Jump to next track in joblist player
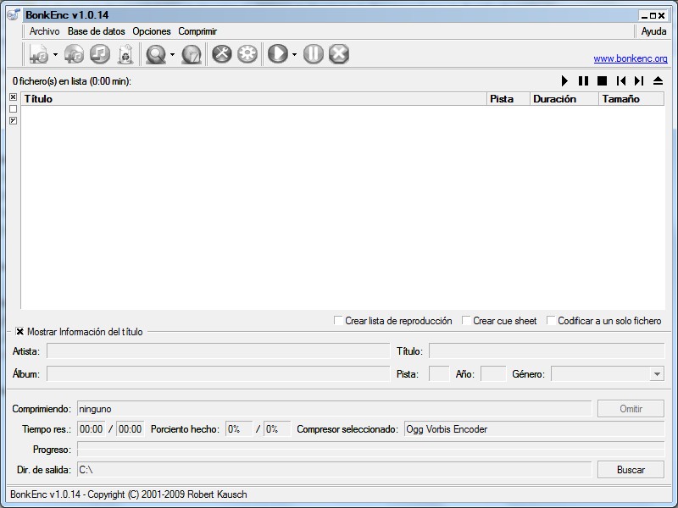The height and width of the screenshot is (508, 678). click(x=639, y=80)
